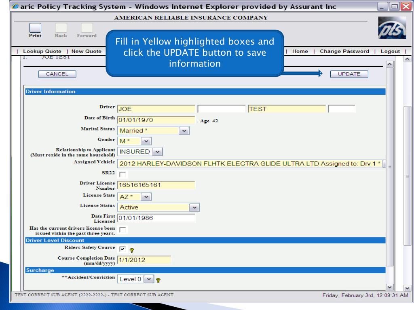The image size is (414, 310).
Task: Uncheck the Riders Safety Course checkbox
Action: (123, 249)
